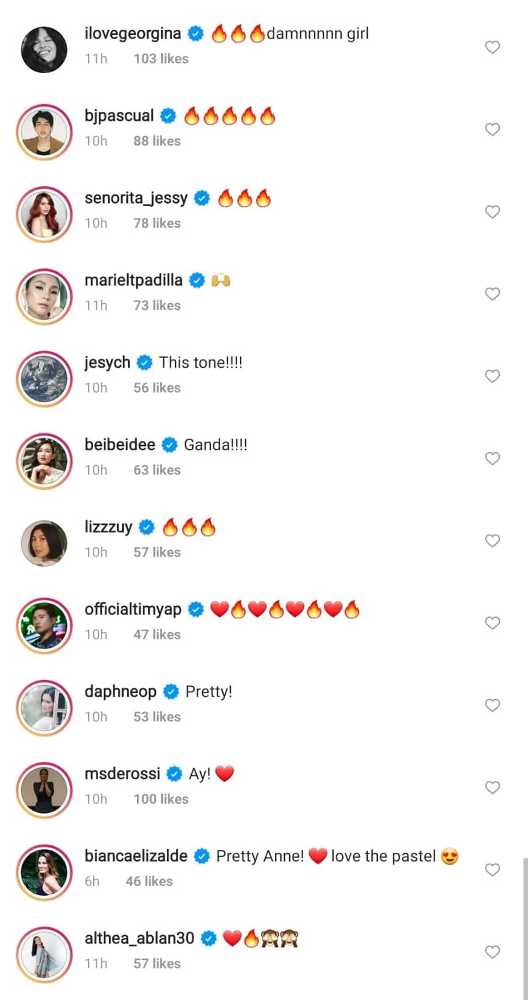The height and width of the screenshot is (1000, 528).
Task: Heart officialtimyap's comment
Action: coord(492,623)
